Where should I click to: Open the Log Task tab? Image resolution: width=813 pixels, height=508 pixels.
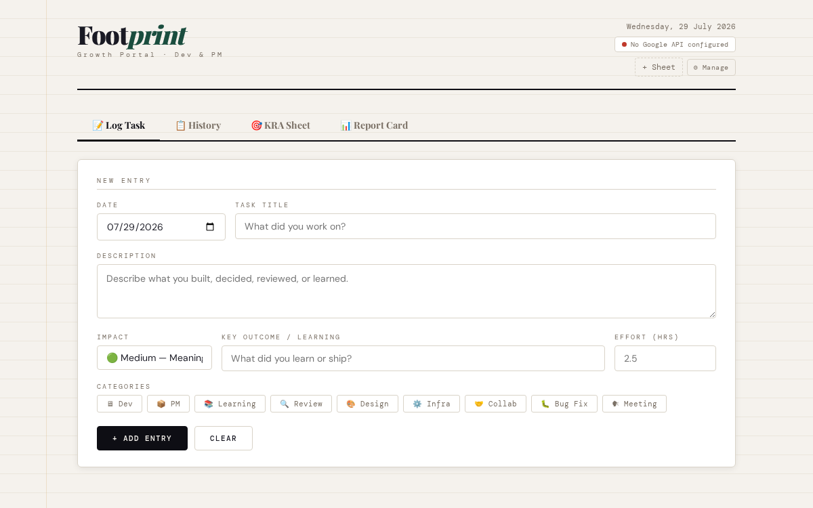coord(119,125)
